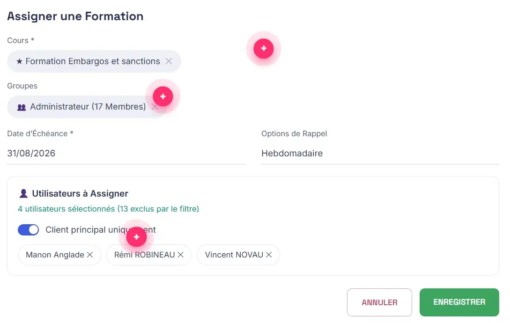The height and width of the screenshot is (323, 510).
Task: Click the pink plus hotspot above Rémi ROBINEAU
Action: coord(136,237)
